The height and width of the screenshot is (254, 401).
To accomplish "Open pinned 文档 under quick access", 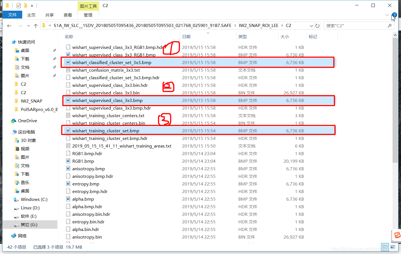I will [x=25, y=67].
